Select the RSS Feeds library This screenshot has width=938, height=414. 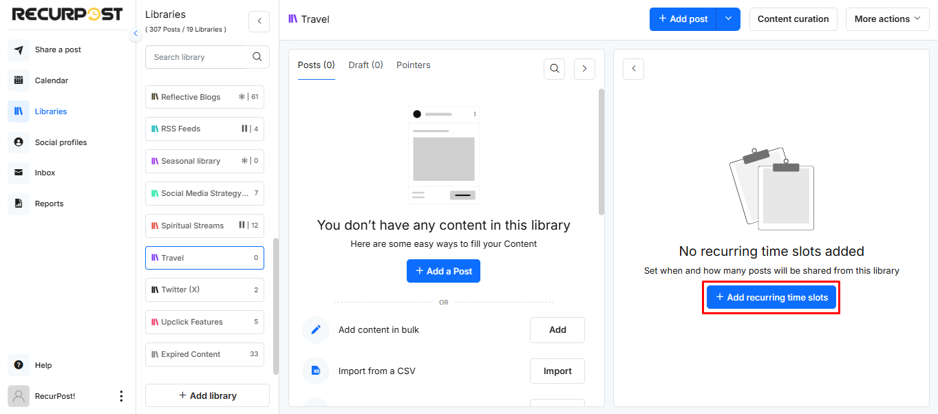click(204, 129)
